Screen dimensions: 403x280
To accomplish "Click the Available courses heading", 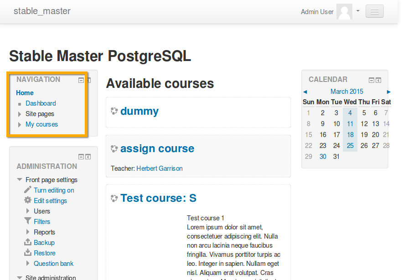I will (x=160, y=83).
